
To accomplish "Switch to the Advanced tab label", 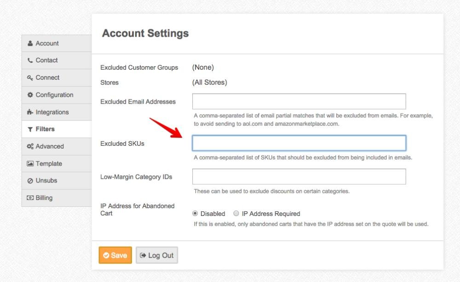I will tap(50, 147).
